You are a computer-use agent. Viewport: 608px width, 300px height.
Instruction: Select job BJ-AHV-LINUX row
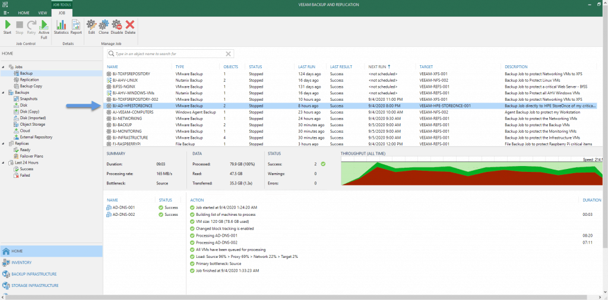pyautogui.click(x=350, y=80)
